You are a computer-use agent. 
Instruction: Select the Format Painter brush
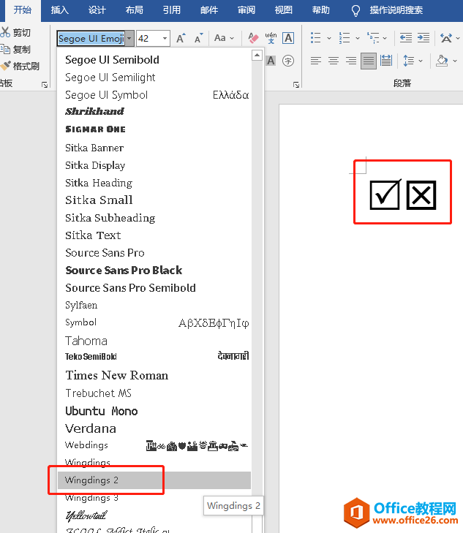(x=5, y=66)
